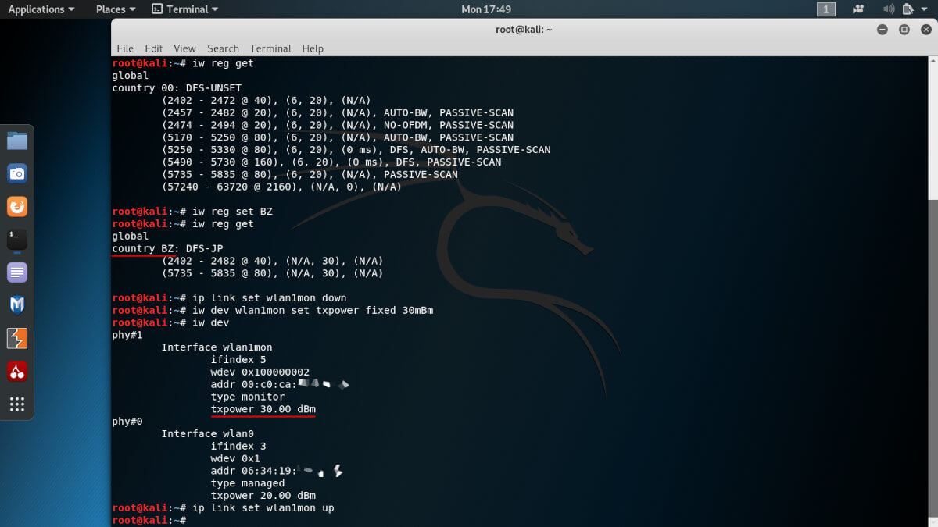Screen dimensions: 938x527
Task: Click the 'wdev 0x100000002' line
Action: point(260,372)
